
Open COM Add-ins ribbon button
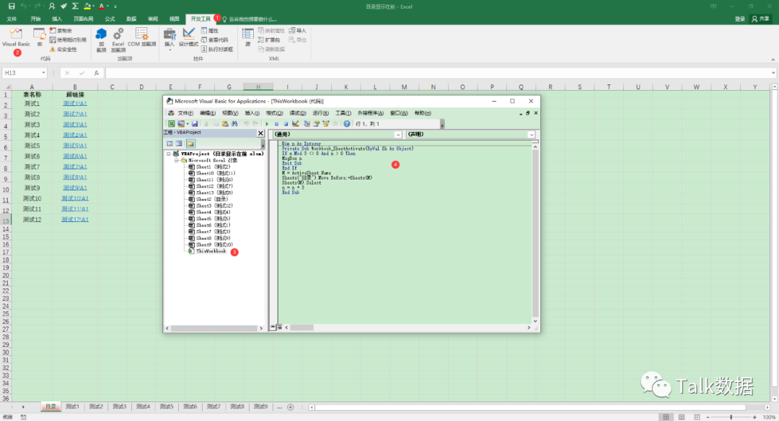pyautogui.click(x=141, y=37)
